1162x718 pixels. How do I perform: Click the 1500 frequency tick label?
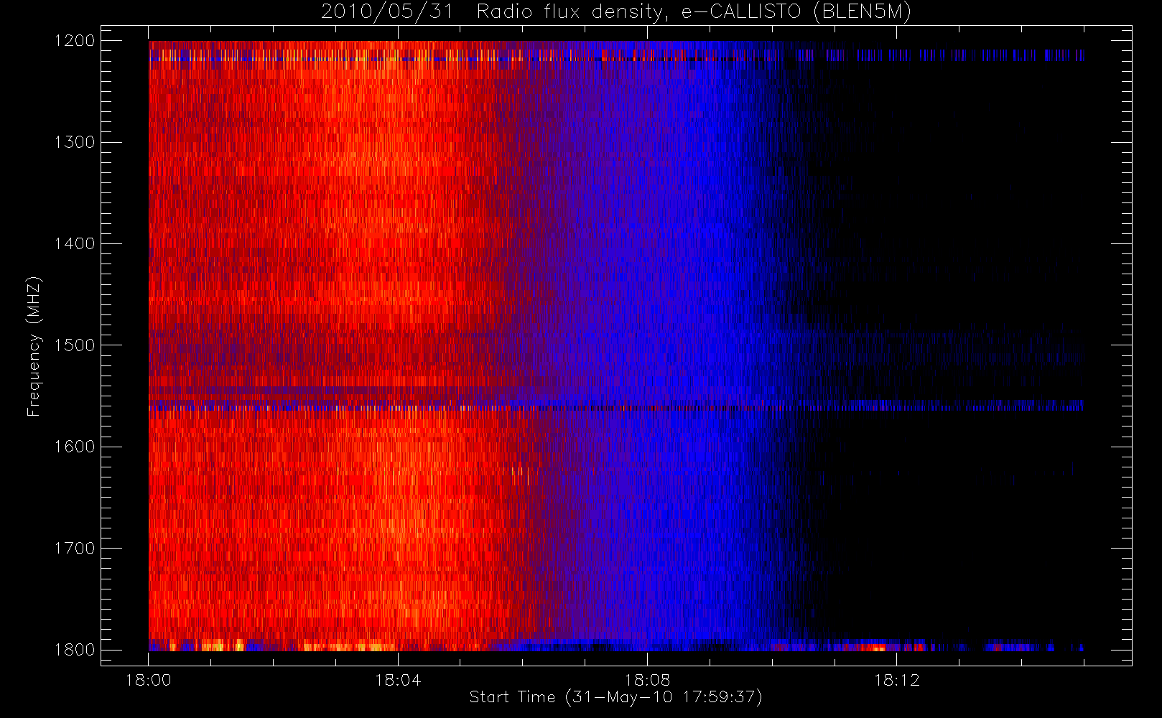coord(75,345)
